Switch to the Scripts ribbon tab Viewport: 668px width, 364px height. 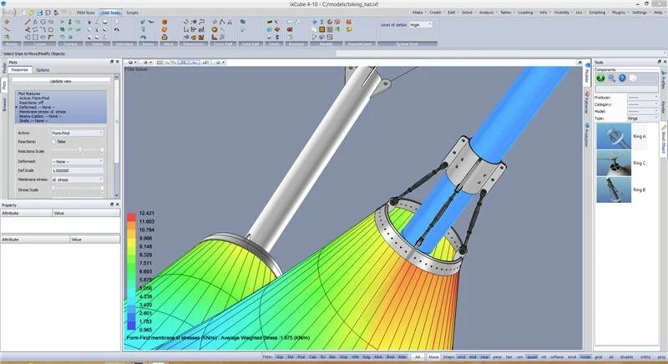(x=132, y=13)
